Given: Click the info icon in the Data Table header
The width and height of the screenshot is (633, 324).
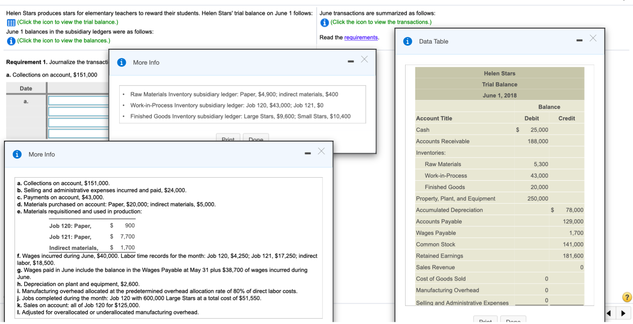Looking at the screenshot, I should point(407,41).
